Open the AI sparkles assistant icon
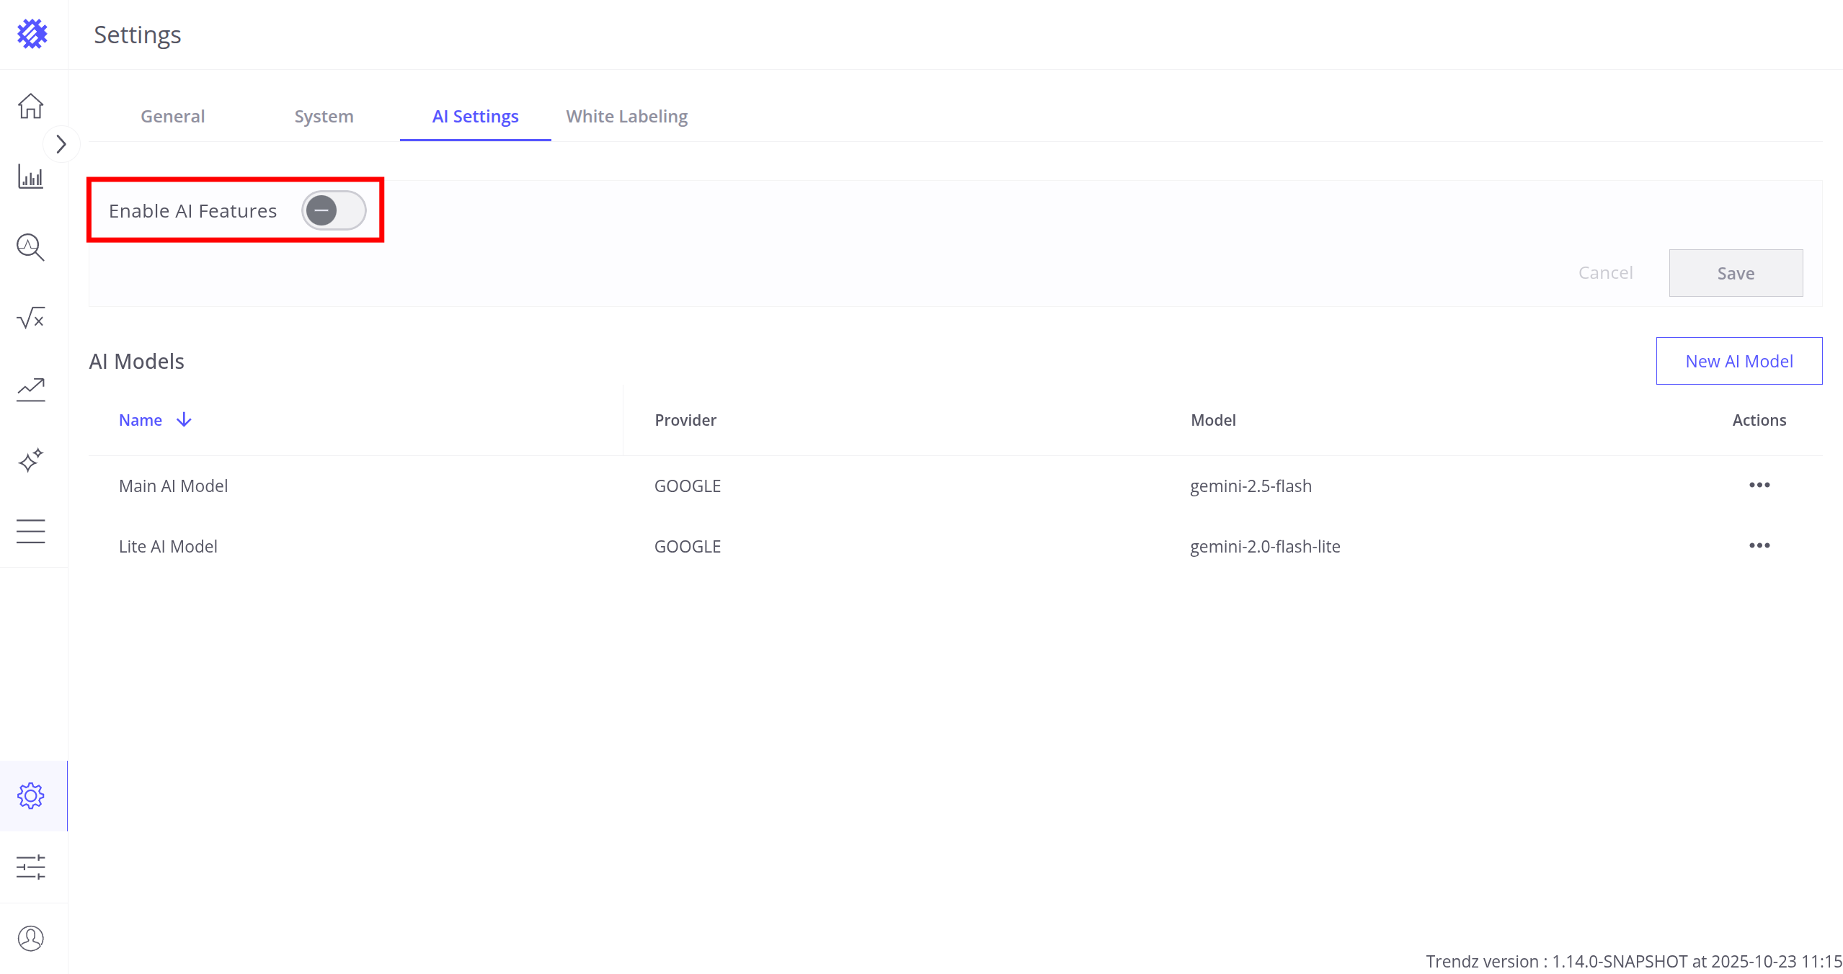1843x974 pixels. [x=31, y=460]
